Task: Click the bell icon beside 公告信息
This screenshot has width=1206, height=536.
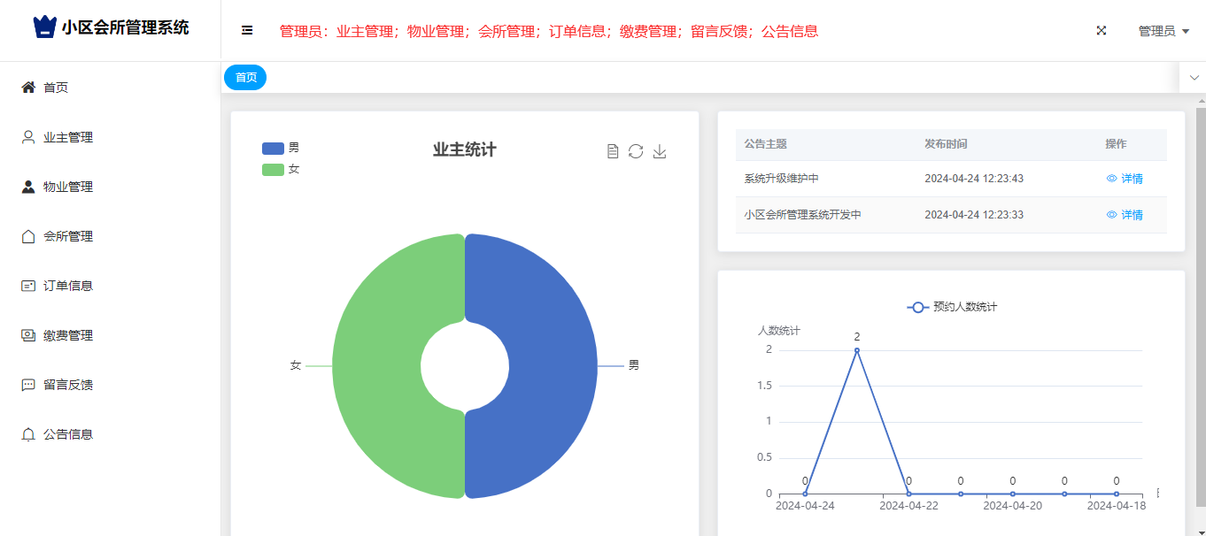Action: [28, 434]
